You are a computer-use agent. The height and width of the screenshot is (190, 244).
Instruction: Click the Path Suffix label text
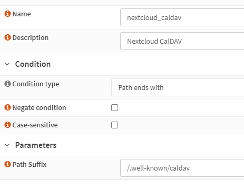pos(30,164)
